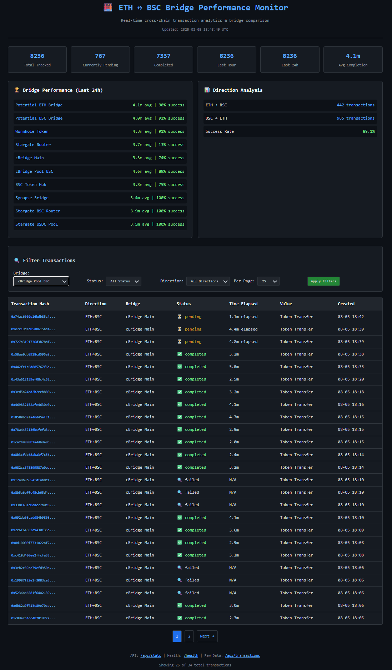Click green checkmark icon of 0x58ae0db9918cd595a8 row
Screen dimensions: 392x670
pyautogui.click(x=180, y=354)
